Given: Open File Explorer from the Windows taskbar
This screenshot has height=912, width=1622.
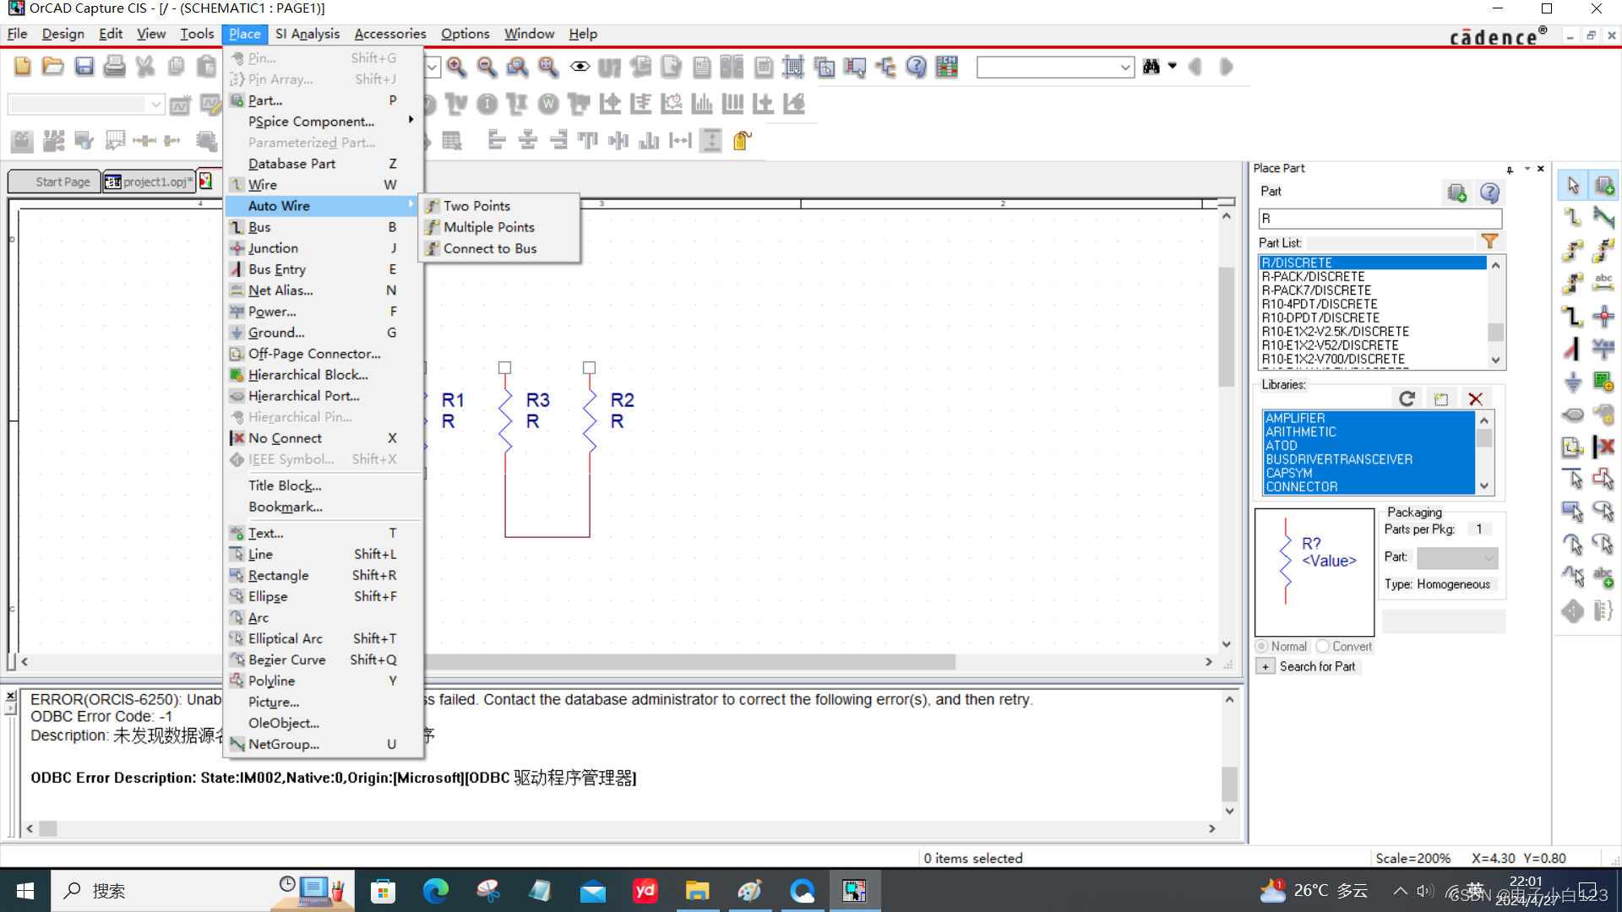Looking at the screenshot, I should point(697,891).
